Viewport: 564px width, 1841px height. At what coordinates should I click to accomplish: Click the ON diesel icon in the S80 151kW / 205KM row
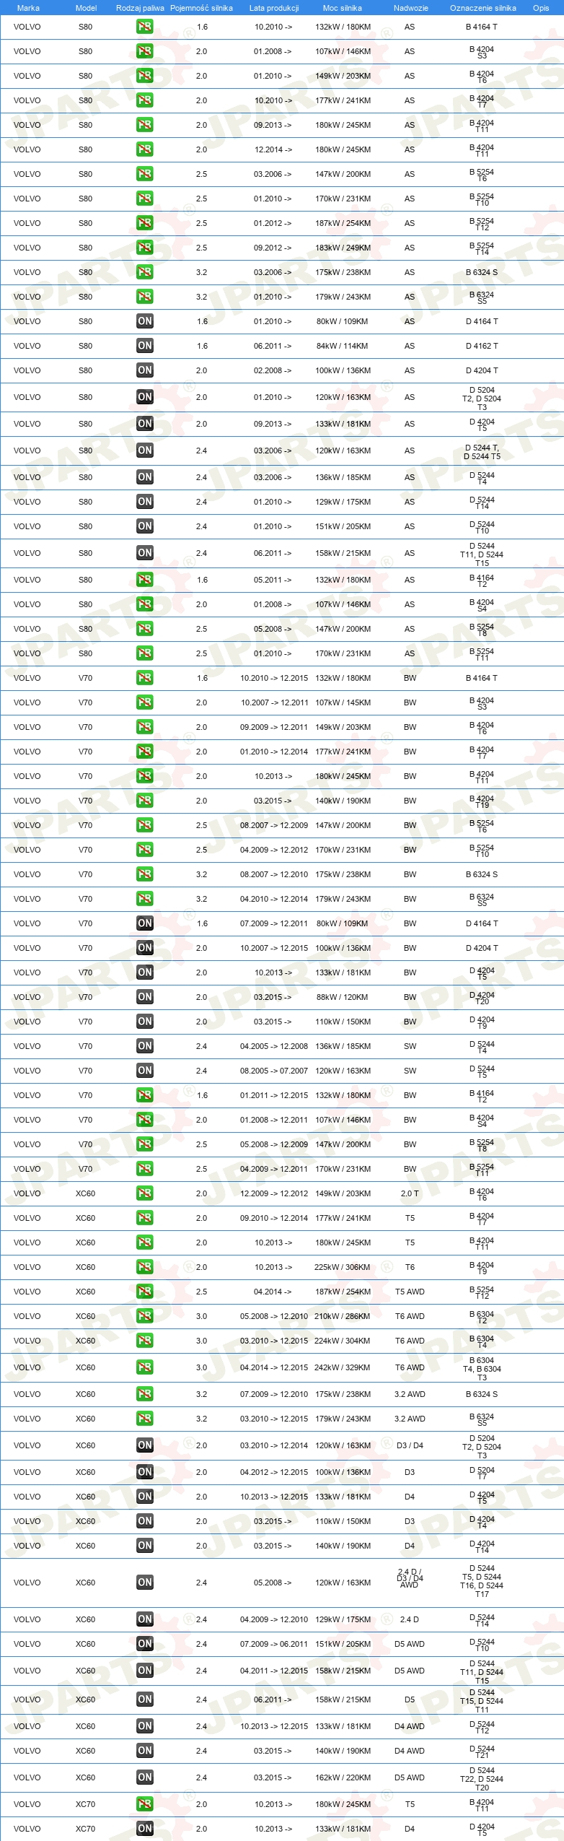(145, 526)
